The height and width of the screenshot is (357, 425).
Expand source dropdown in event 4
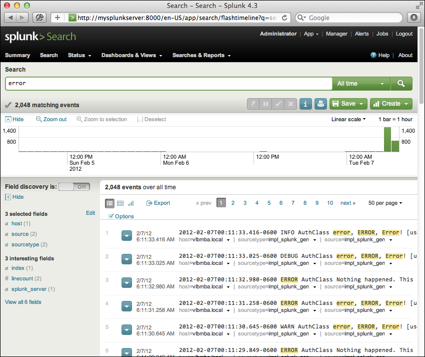coord(391,310)
